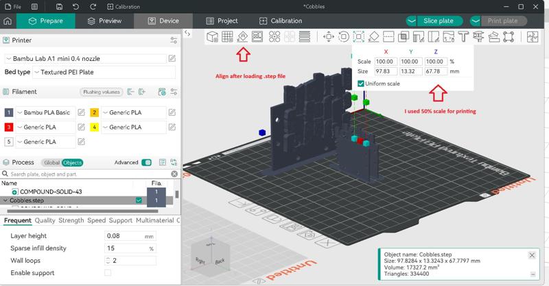Image resolution: width=549 pixels, height=286 pixels.
Task: Check the Enable support checkbox
Action: click(108, 273)
